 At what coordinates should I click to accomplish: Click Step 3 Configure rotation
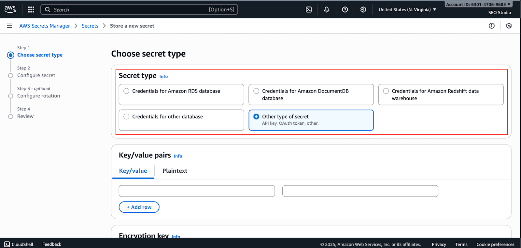click(38, 96)
